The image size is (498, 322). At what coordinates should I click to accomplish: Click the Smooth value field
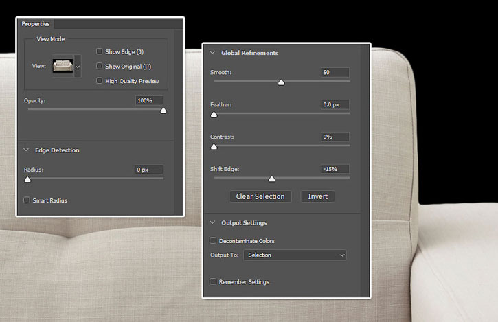coord(335,72)
